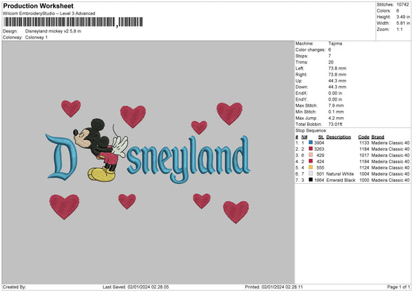The image size is (413, 292).
Task: Click the 'Down:' label
Action: [x=301, y=87]
